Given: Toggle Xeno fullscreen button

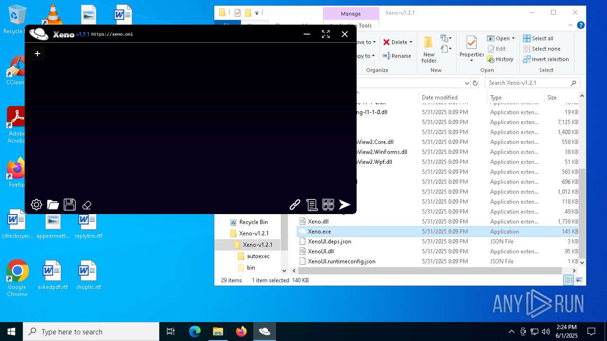Looking at the screenshot, I should 326,34.
